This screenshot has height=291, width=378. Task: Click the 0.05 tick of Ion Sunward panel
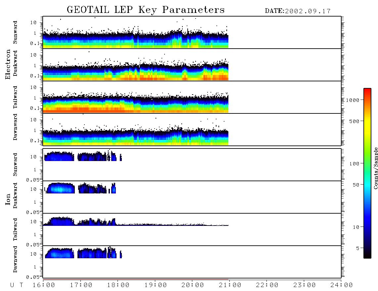(33, 180)
